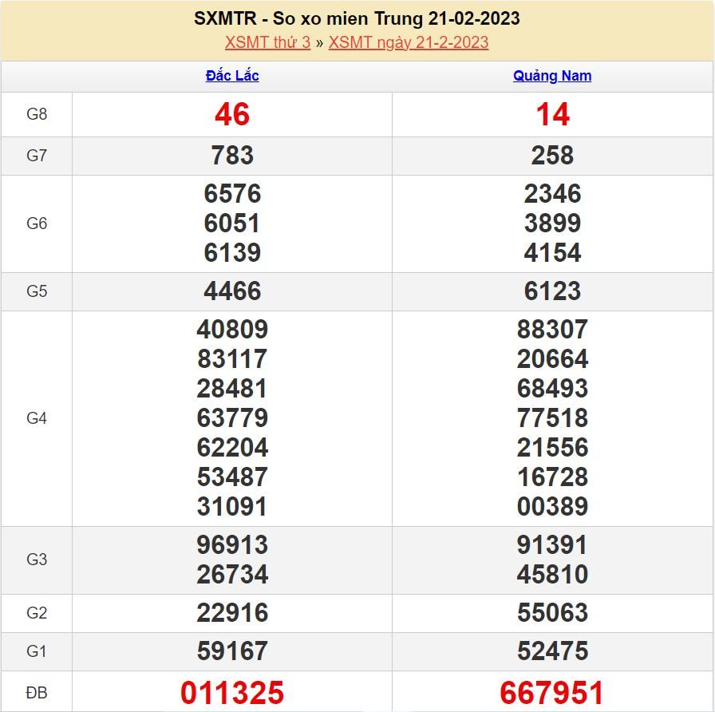
Task: Click G4 number 53487
Action: point(232,477)
